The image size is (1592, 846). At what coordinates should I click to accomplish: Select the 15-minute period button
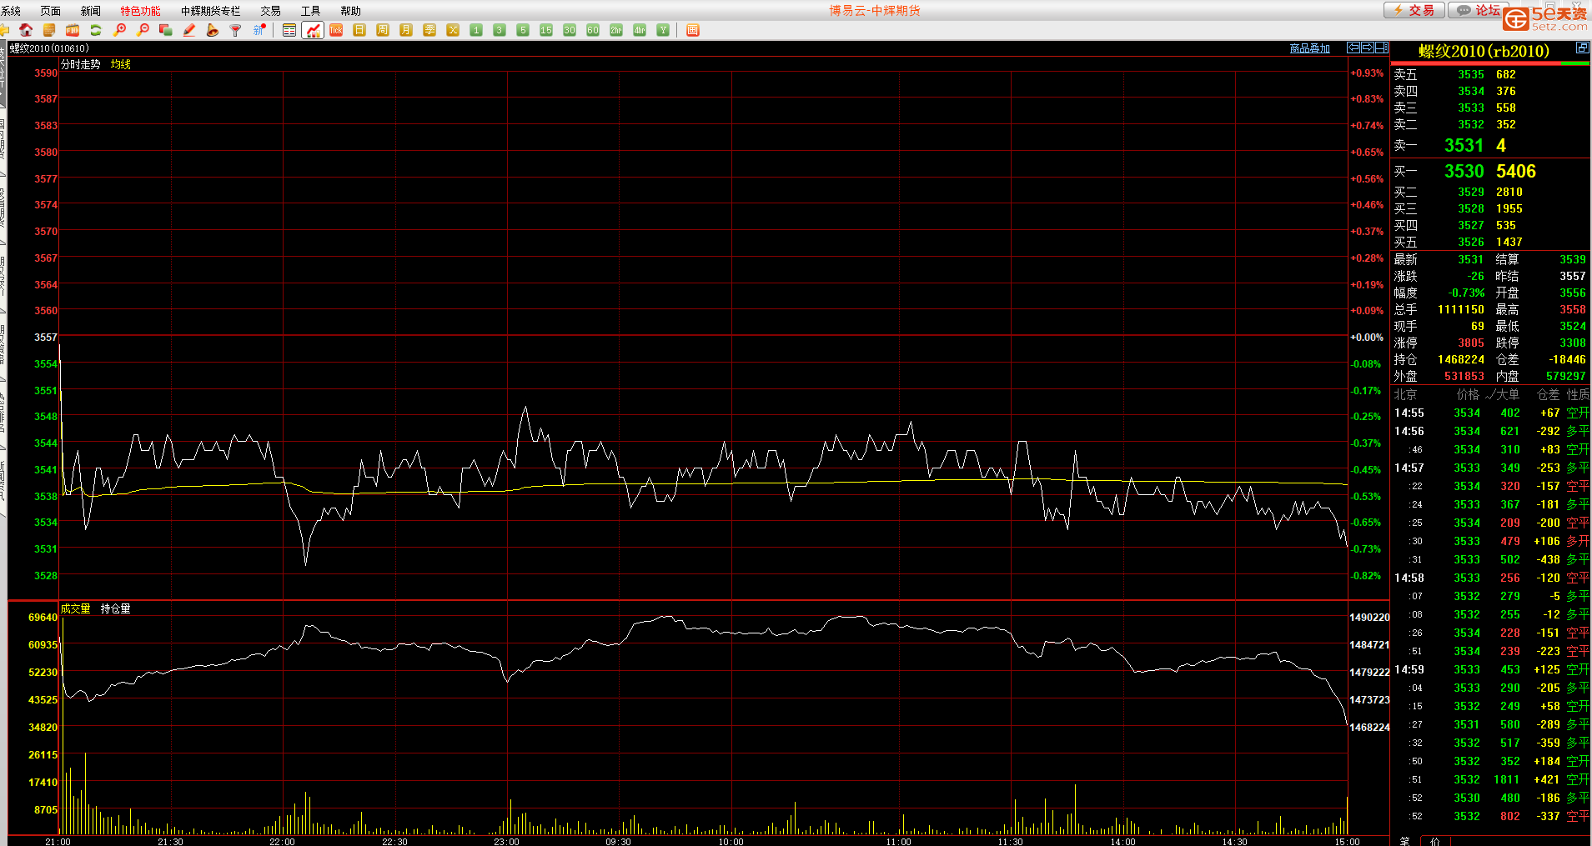tap(546, 30)
